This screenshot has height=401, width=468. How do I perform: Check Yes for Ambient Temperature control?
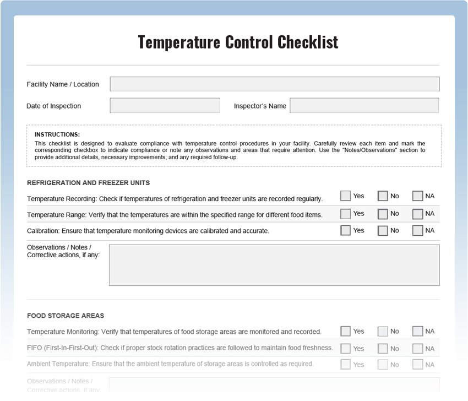345,364
